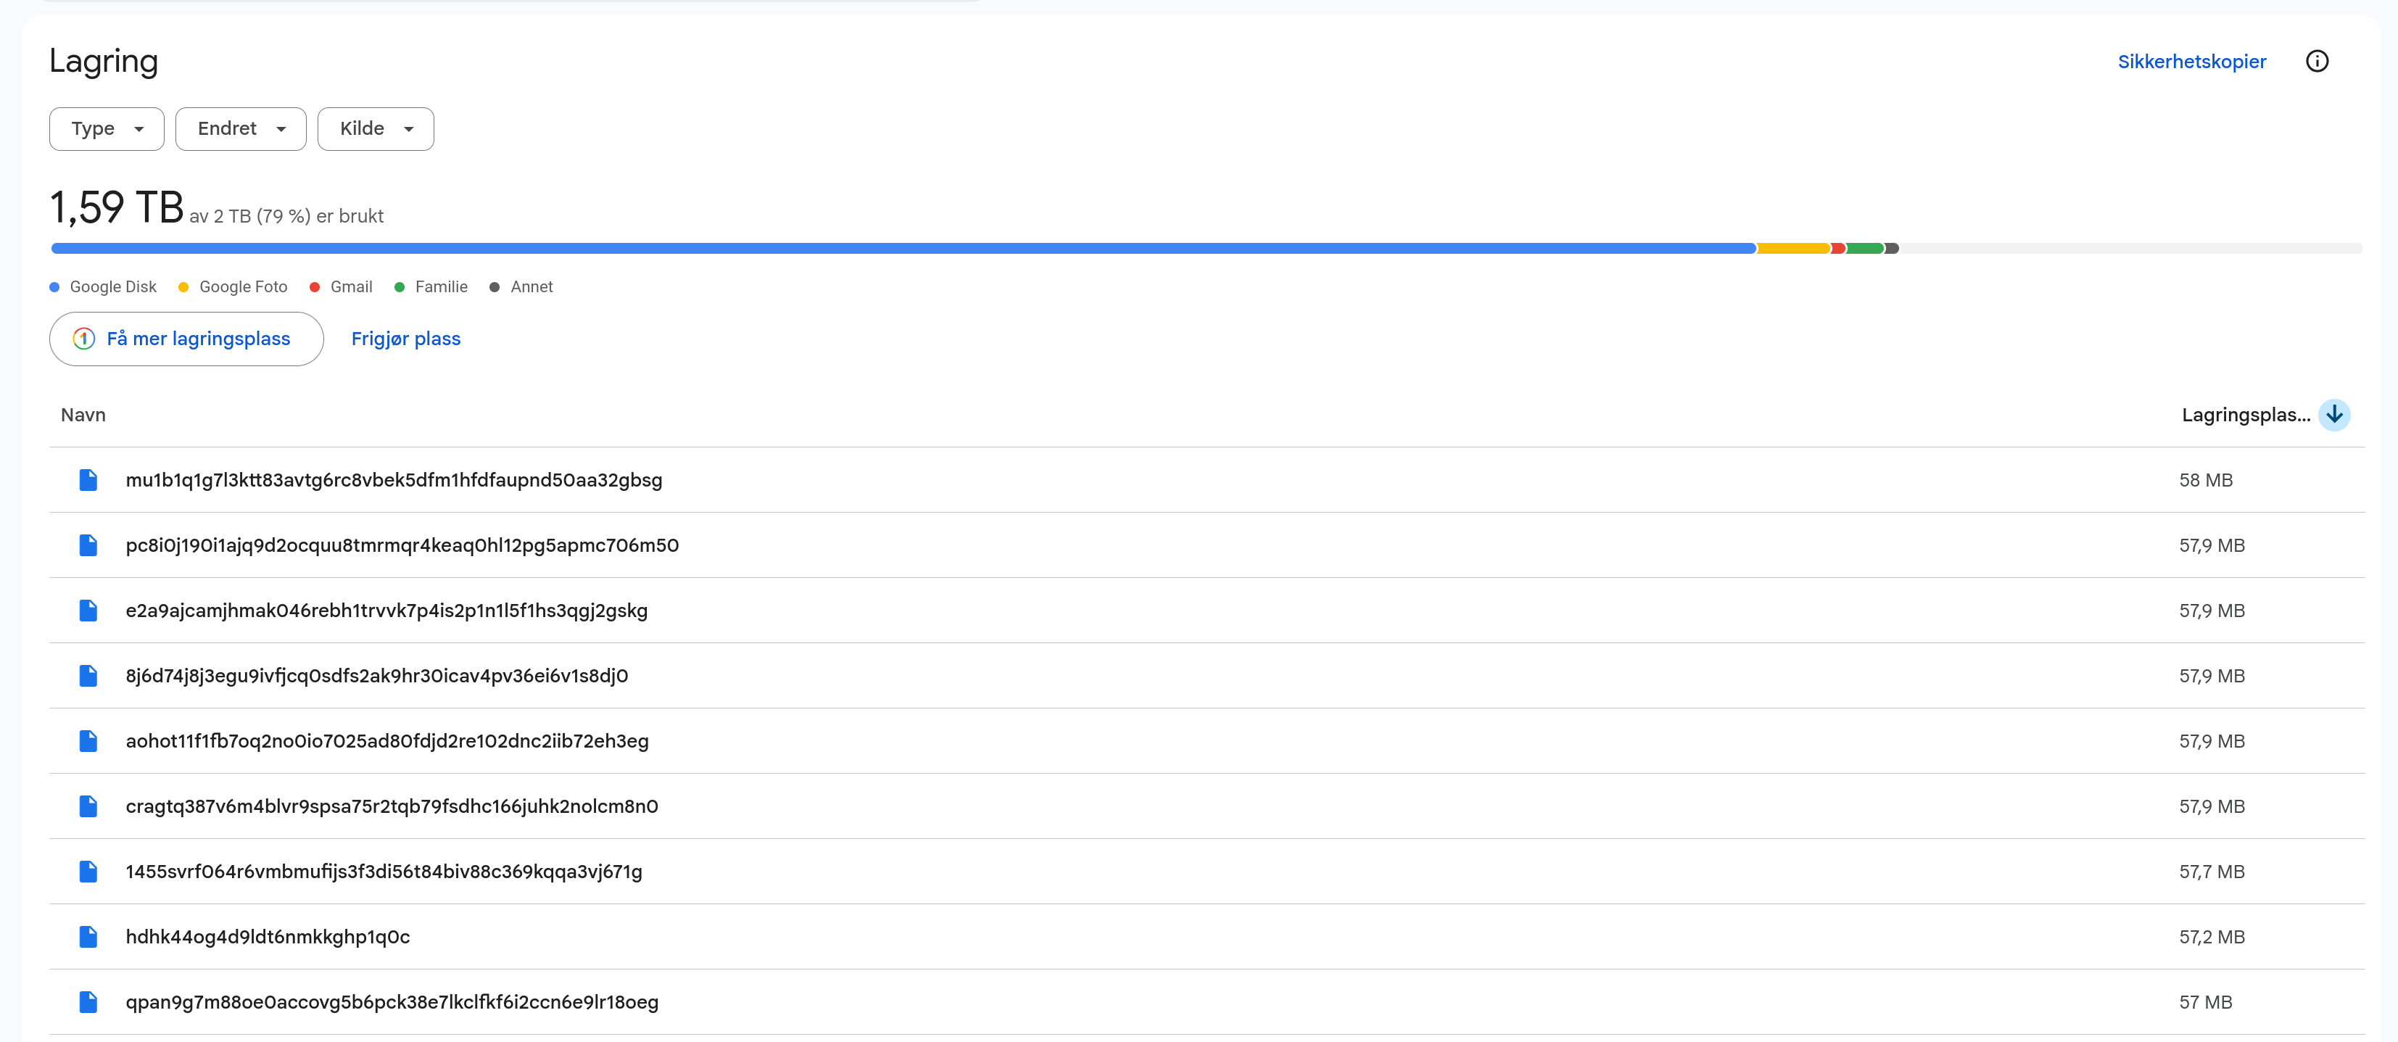Click the Google One logo icon
The height and width of the screenshot is (1042, 2398).
click(84, 339)
